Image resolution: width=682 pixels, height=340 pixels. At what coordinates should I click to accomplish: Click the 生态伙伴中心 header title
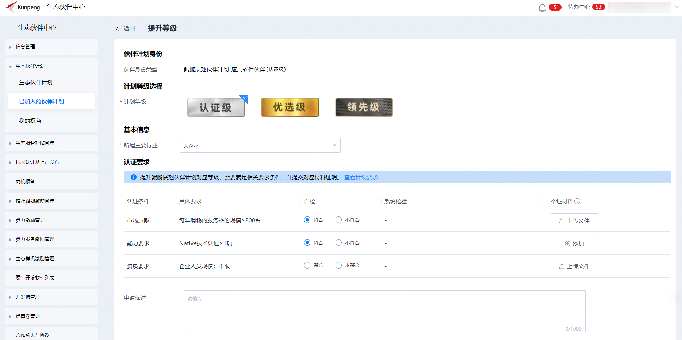click(66, 7)
